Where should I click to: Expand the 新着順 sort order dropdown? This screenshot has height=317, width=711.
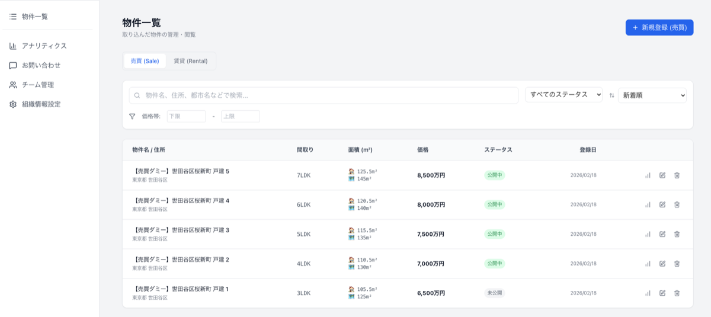point(652,95)
